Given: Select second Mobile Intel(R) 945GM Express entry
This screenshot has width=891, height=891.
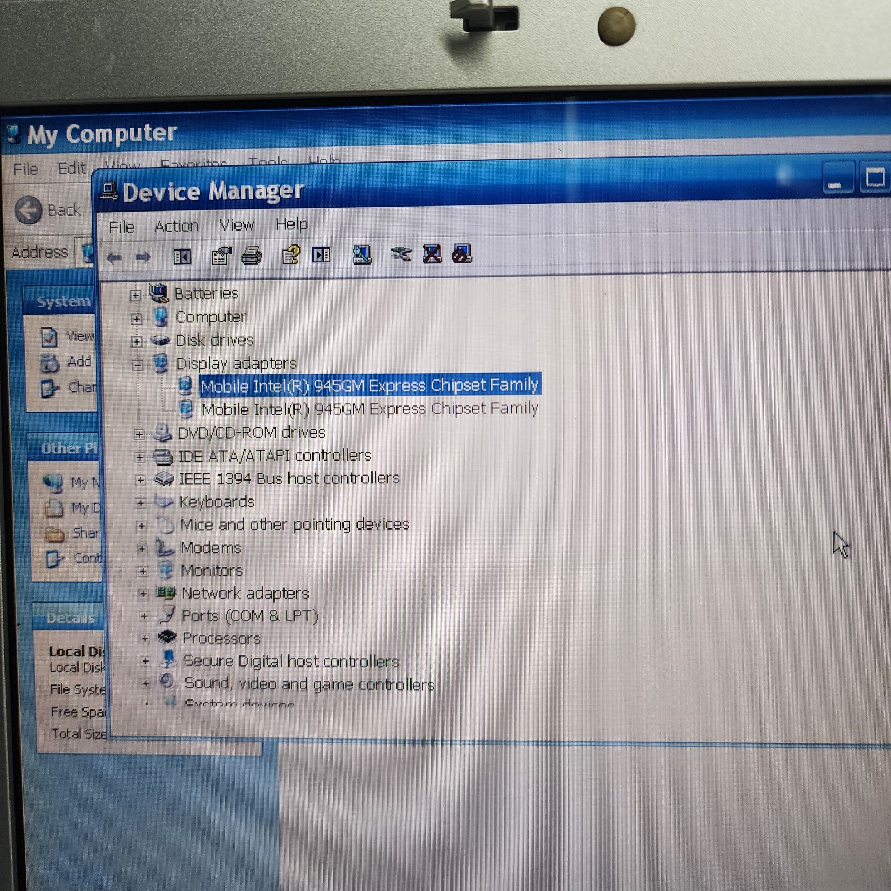Looking at the screenshot, I should click(x=370, y=409).
